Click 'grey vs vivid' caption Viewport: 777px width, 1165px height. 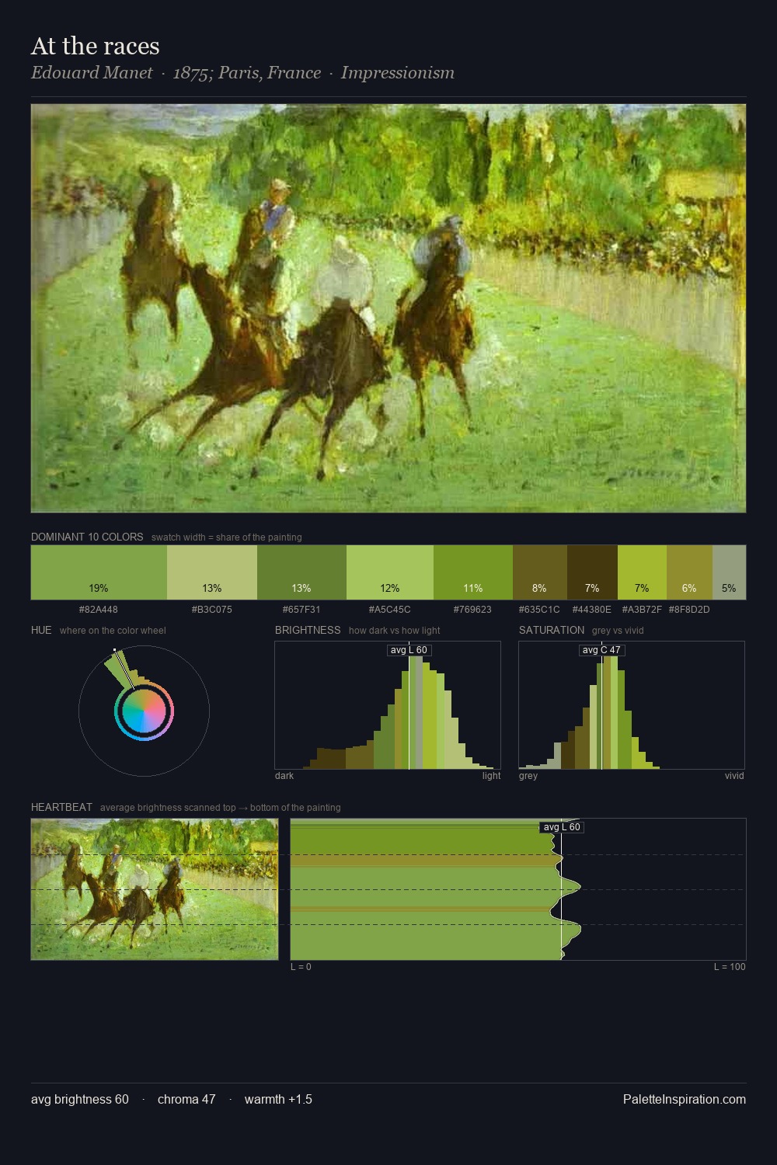point(618,631)
